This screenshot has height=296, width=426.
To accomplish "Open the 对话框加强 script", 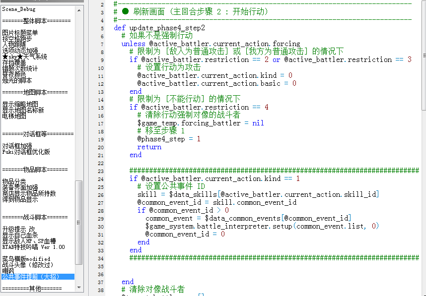I will (17, 146).
